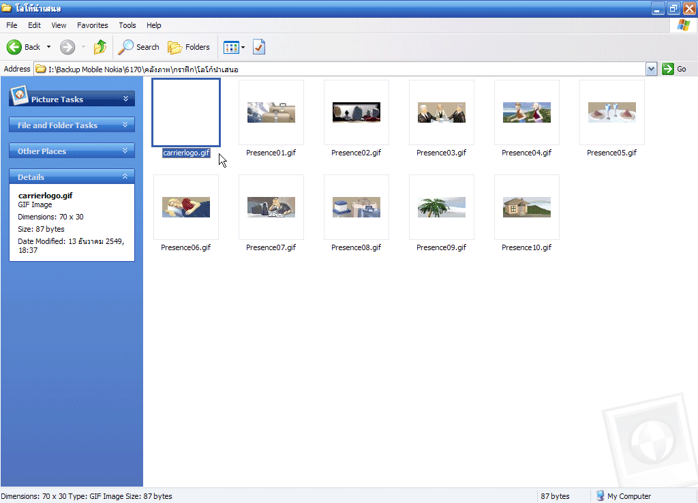Click the Views icon button
This screenshot has width=698, height=503.
(231, 47)
